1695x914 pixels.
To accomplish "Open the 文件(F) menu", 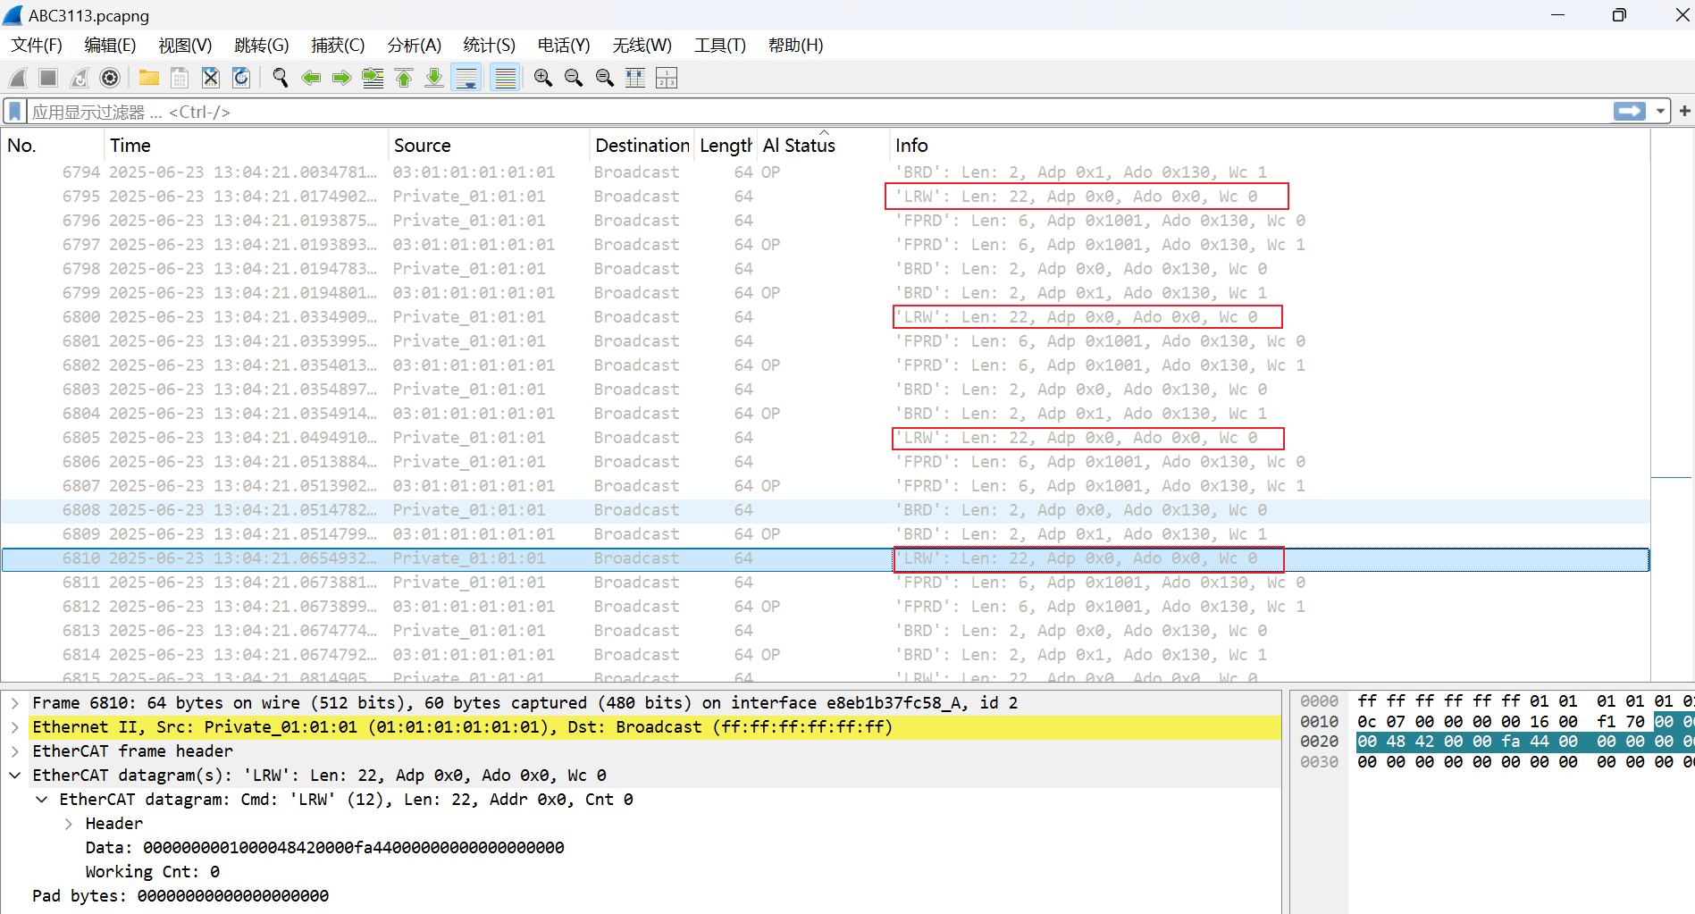I will (37, 46).
